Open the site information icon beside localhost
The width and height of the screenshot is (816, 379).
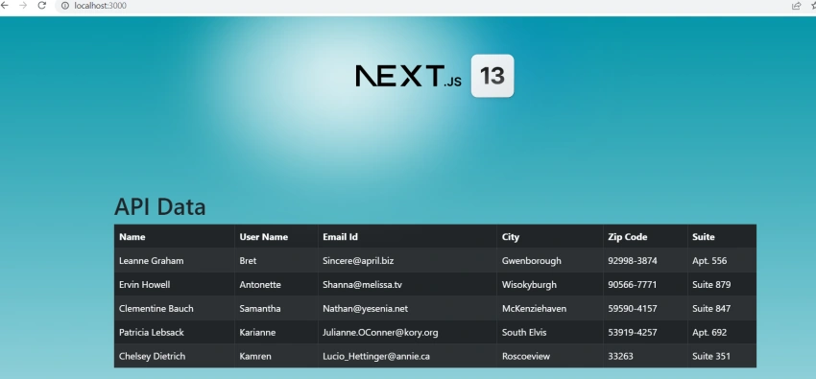pyautogui.click(x=65, y=6)
